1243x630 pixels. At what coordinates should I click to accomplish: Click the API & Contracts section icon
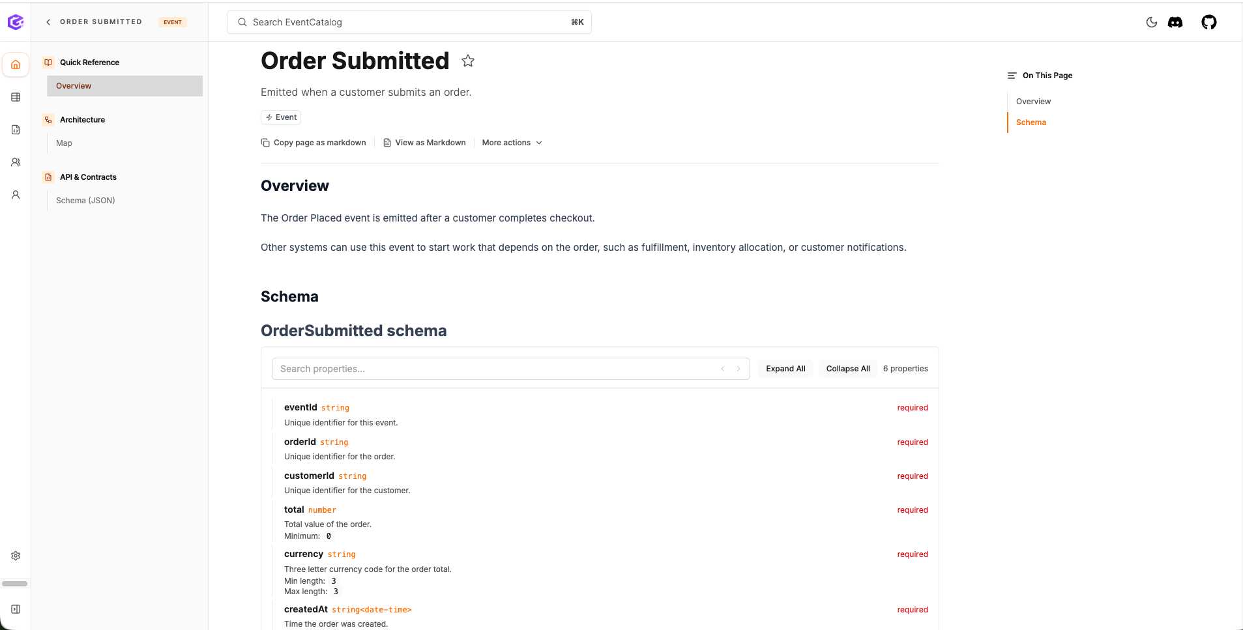click(48, 177)
